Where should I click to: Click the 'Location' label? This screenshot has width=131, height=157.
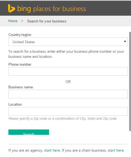[x=15, y=104]
